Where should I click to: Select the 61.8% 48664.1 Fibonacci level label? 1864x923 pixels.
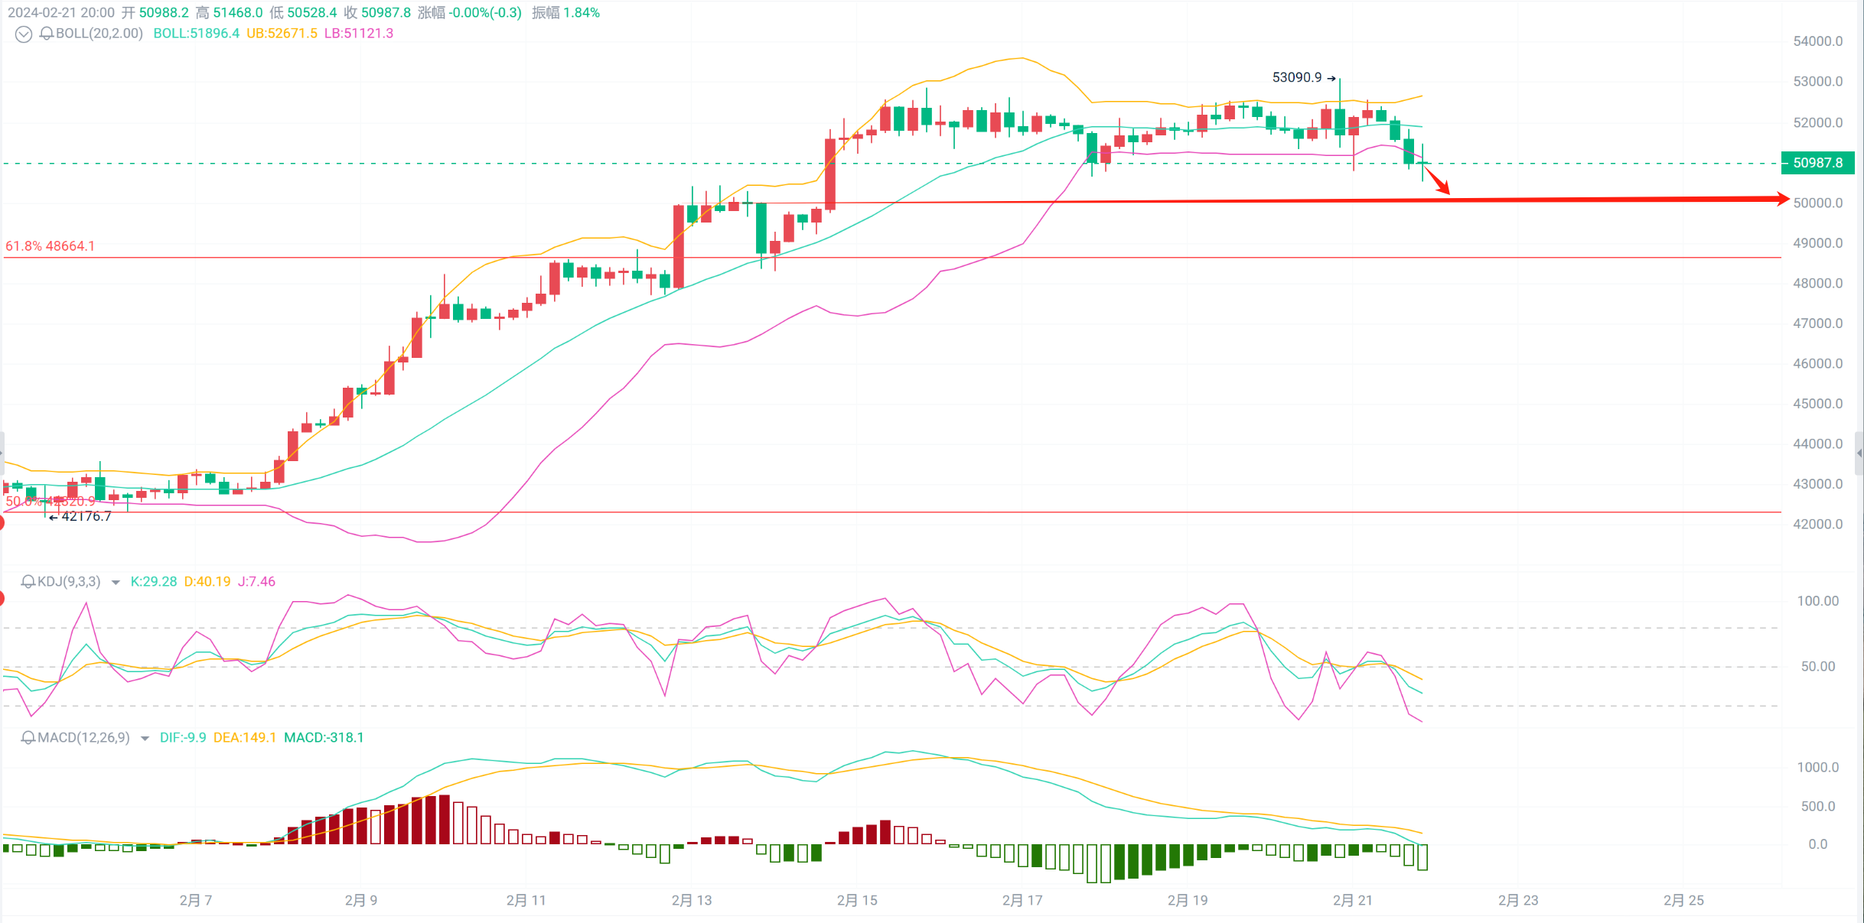(51, 246)
